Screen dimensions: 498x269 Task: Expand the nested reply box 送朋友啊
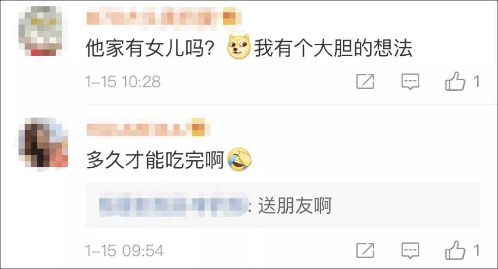point(283,205)
